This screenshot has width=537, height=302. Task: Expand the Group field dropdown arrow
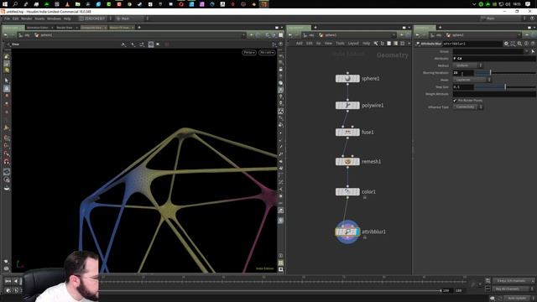pos(526,51)
